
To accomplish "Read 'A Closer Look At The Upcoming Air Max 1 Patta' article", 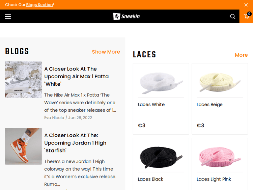I will [76, 76].
